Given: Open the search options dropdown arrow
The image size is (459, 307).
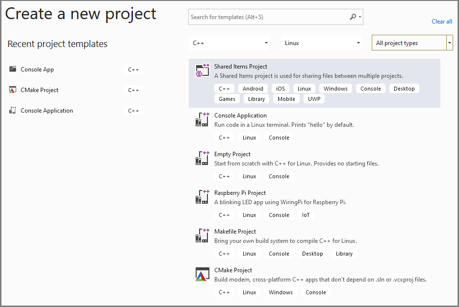Looking at the screenshot, I should [359, 17].
